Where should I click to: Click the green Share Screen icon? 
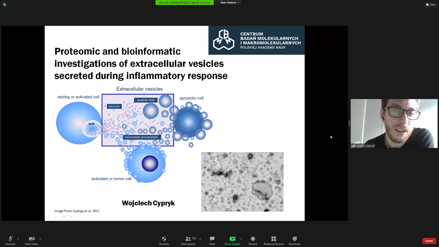pyautogui.click(x=232, y=239)
